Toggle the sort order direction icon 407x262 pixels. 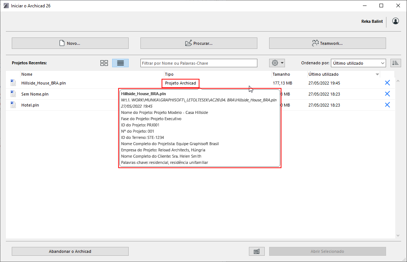pyautogui.click(x=396, y=63)
